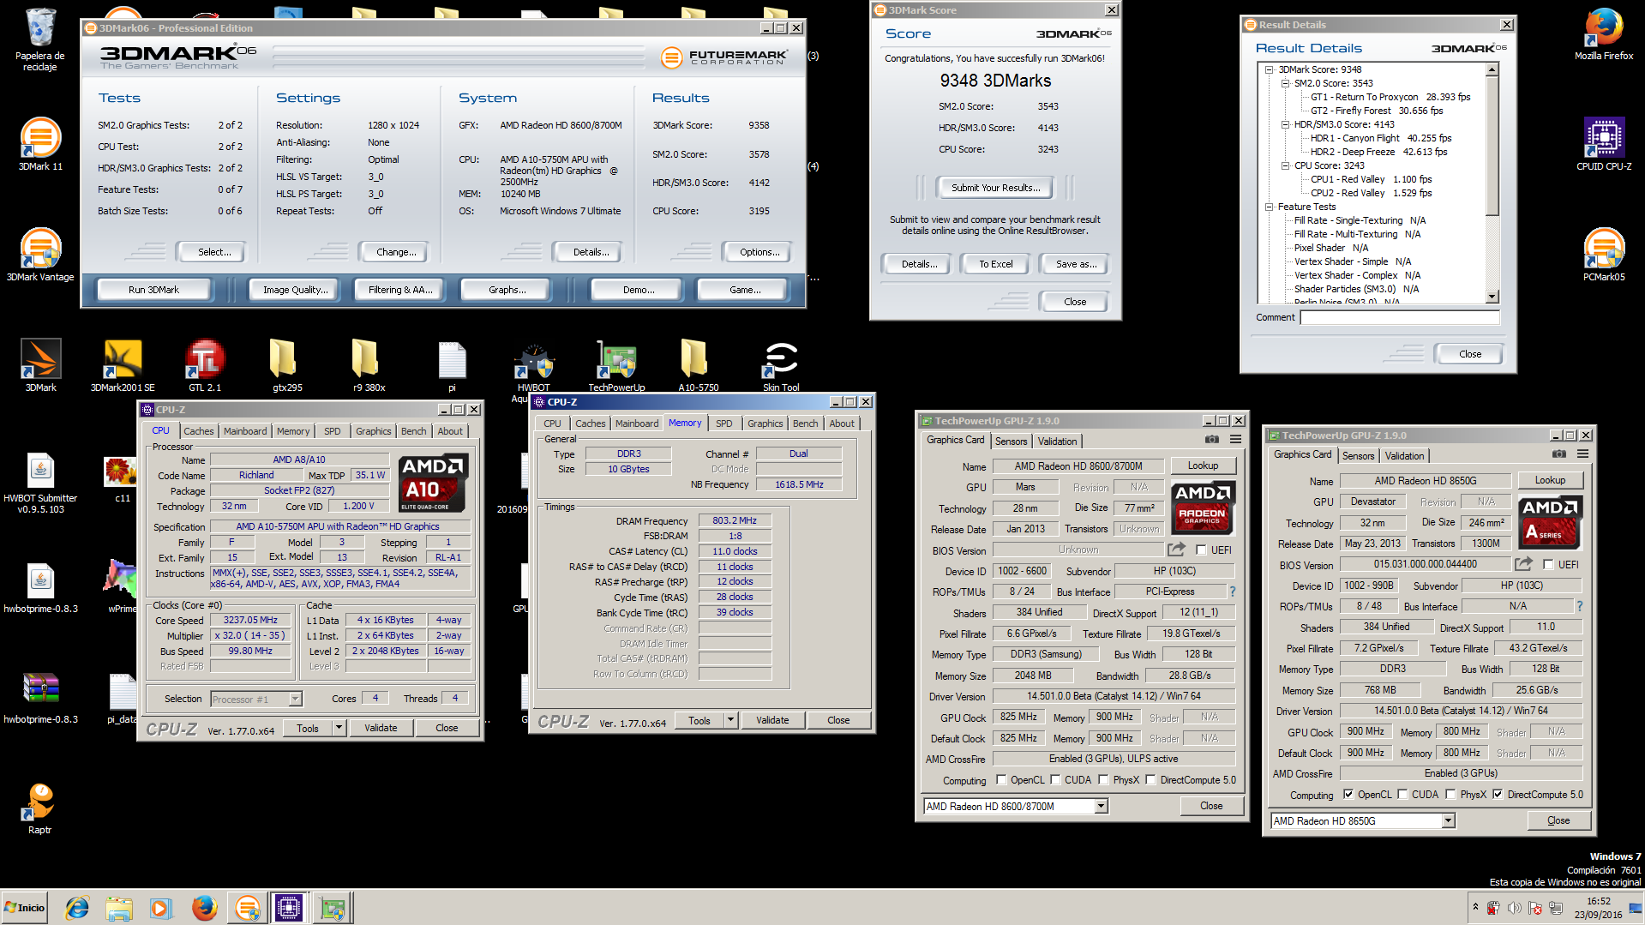Viewport: 1645px width, 925px height.
Task: Click To Excel button in 3DMark Score
Action: coord(996,264)
